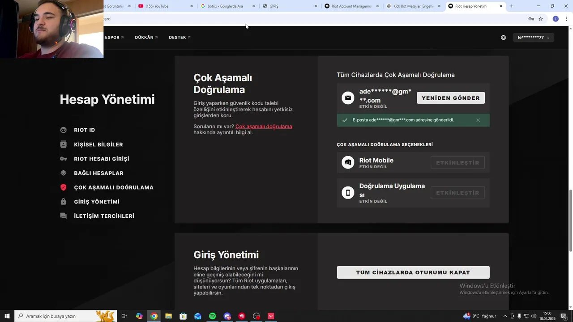
Task: Open the DÜKKÂN navigation menu
Action: [146, 38]
